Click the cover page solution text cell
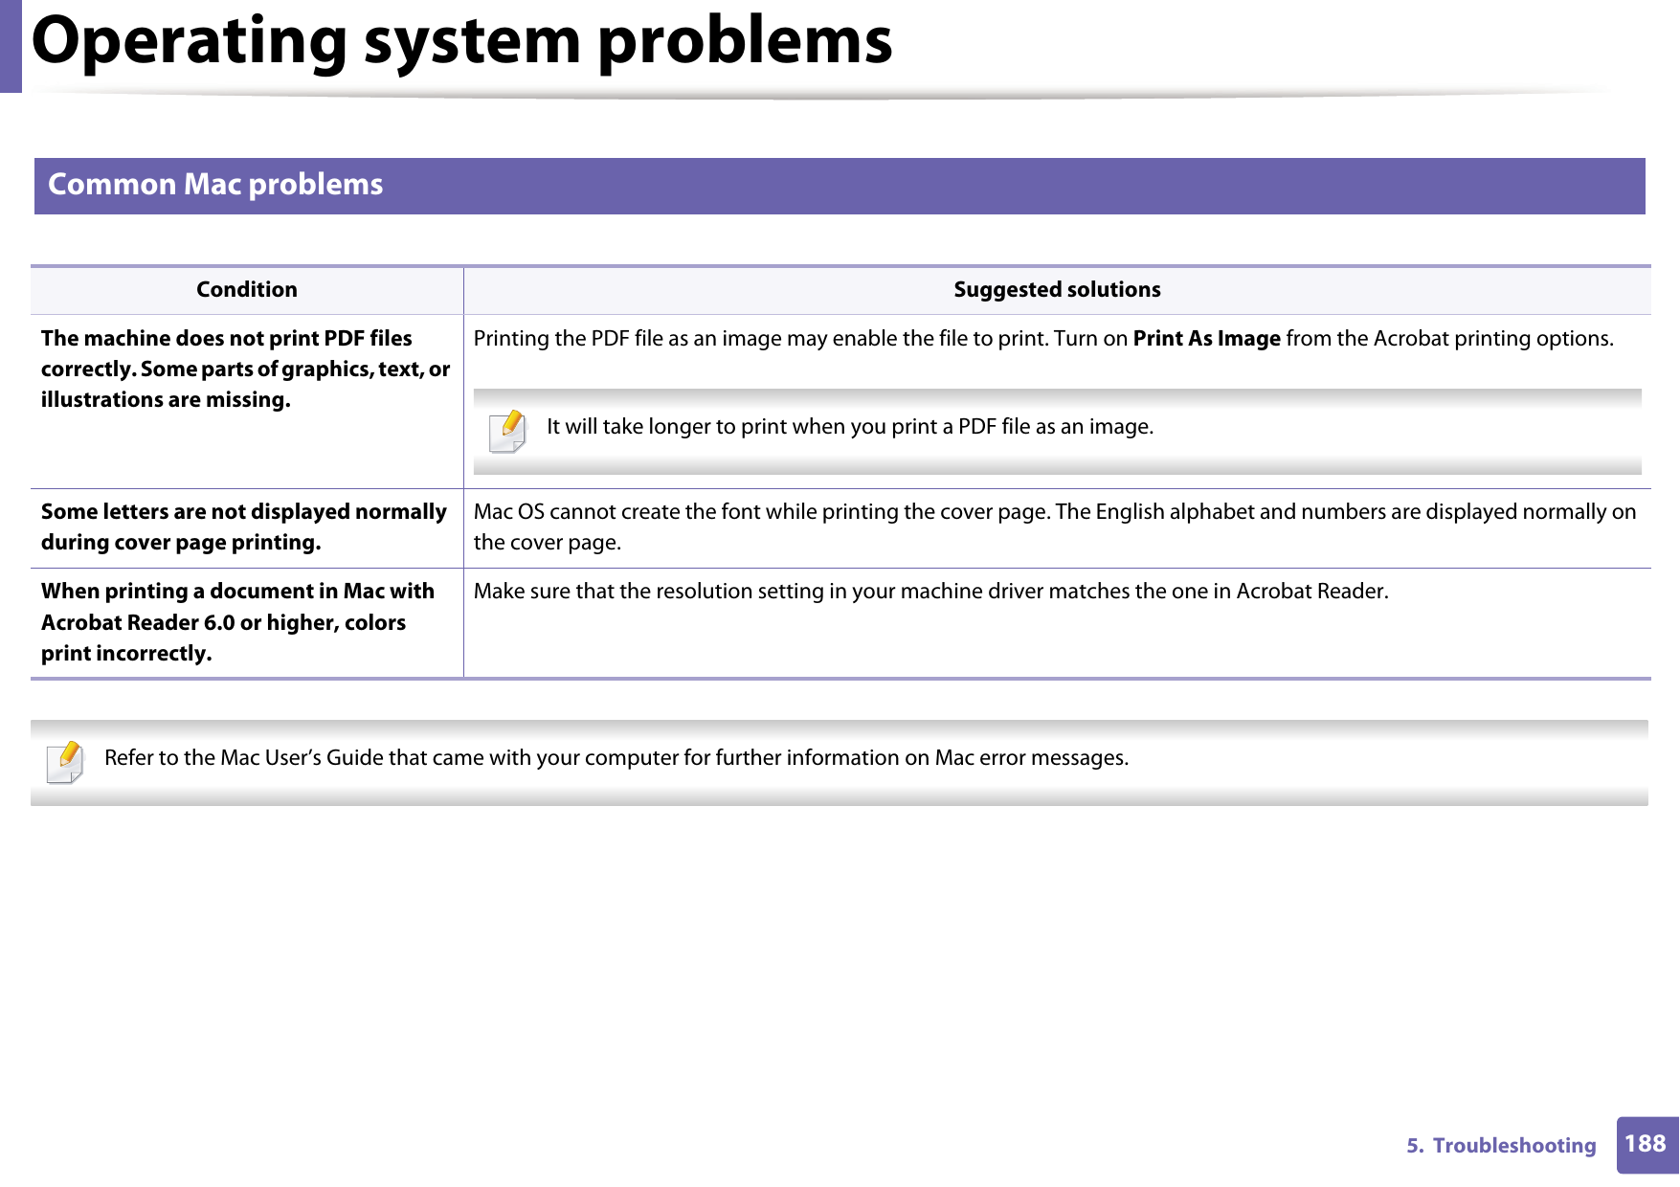The image size is (1680, 1187). pyautogui.click(x=1053, y=526)
